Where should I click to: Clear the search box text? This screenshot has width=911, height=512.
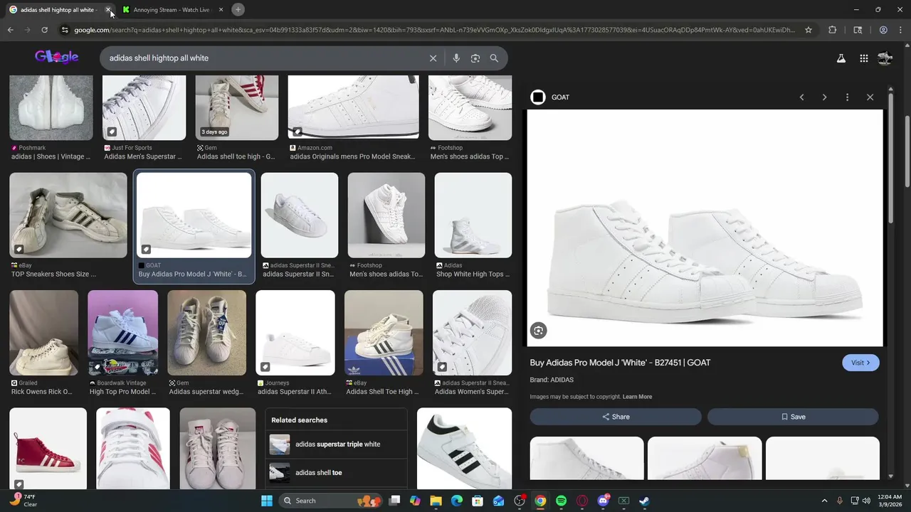tap(433, 58)
